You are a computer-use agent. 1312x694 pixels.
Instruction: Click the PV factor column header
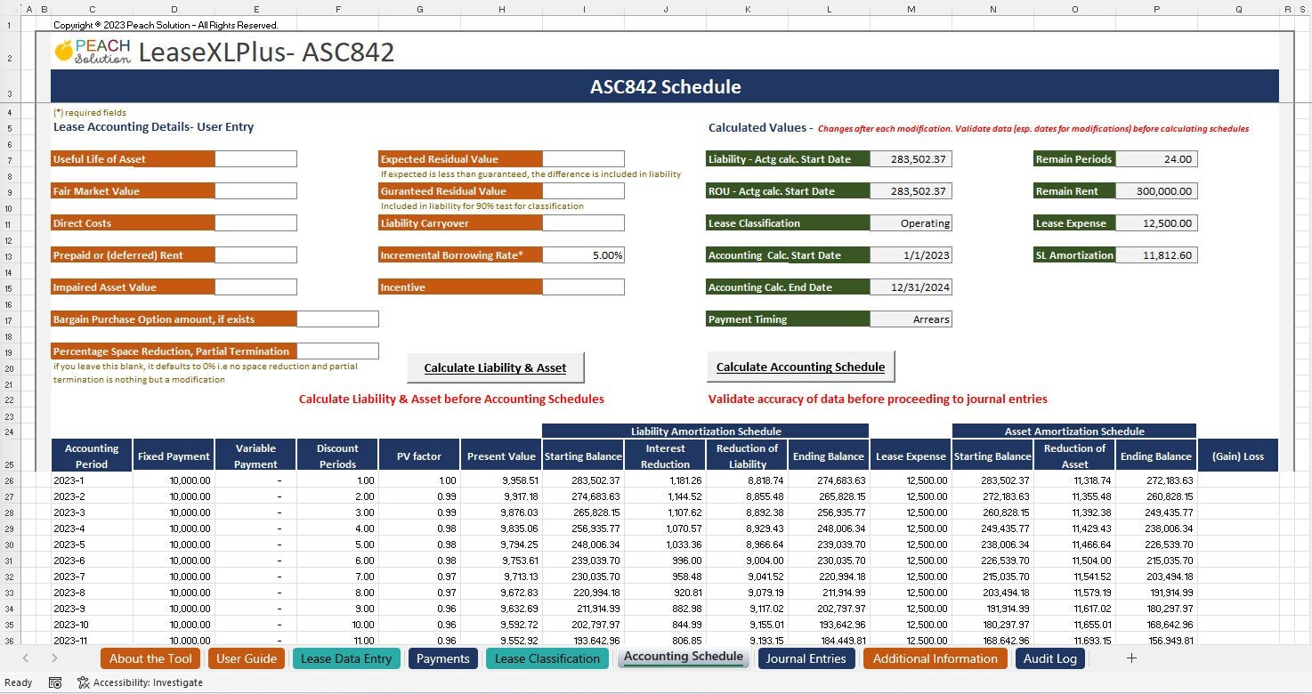(419, 456)
